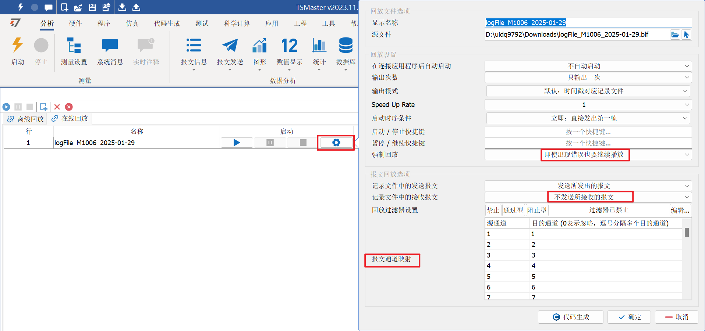Open 输出次数 dropdown
Viewport: 705px width, 331px height.
(x=588, y=78)
